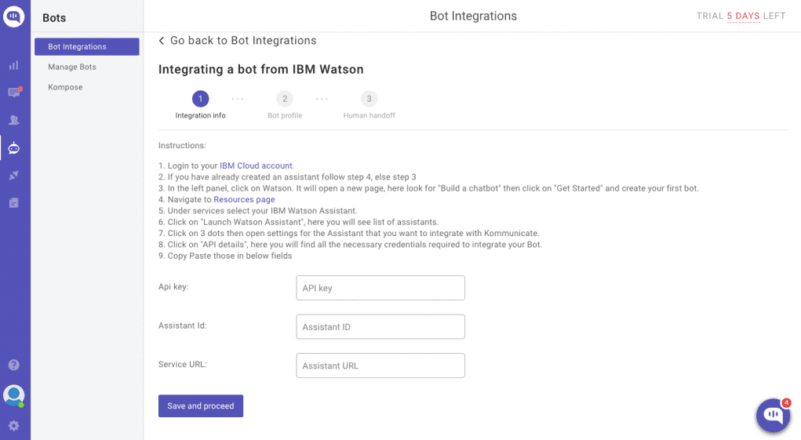Select step 2 Bot profile
Screen dimensions: 801x440
[x=285, y=106]
